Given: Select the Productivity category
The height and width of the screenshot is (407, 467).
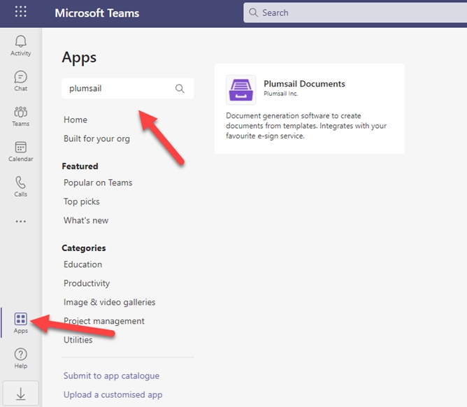Looking at the screenshot, I should click(x=87, y=283).
